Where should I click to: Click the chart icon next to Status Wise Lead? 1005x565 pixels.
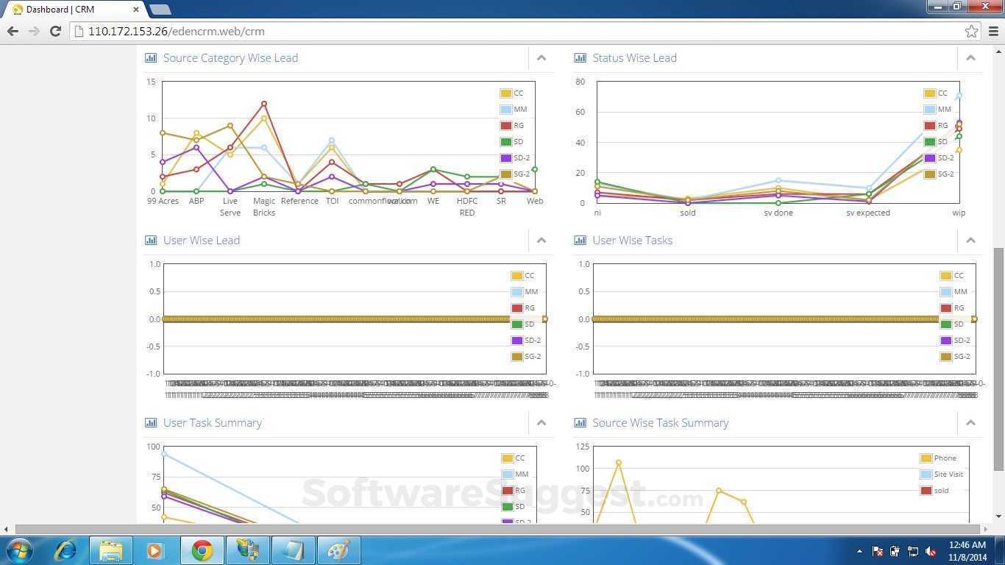tap(580, 58)
